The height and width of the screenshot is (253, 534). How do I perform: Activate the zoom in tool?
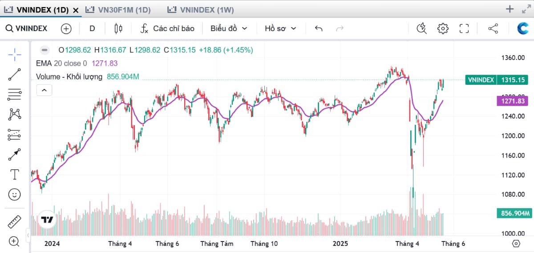(x=15, y=241)
